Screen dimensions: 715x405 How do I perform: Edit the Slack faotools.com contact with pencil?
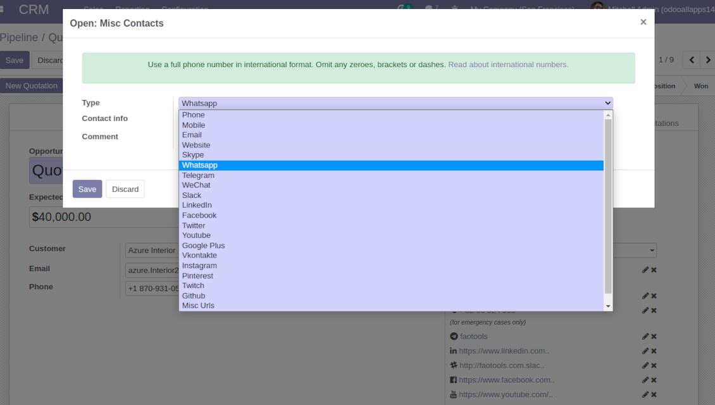[645, 365]
